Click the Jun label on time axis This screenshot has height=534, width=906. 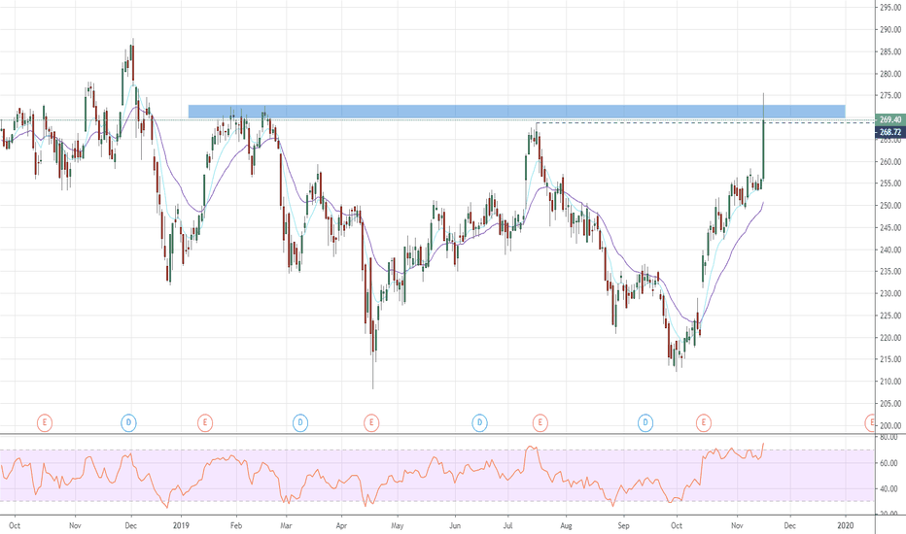pyautogui.click(x=455, y=525)
